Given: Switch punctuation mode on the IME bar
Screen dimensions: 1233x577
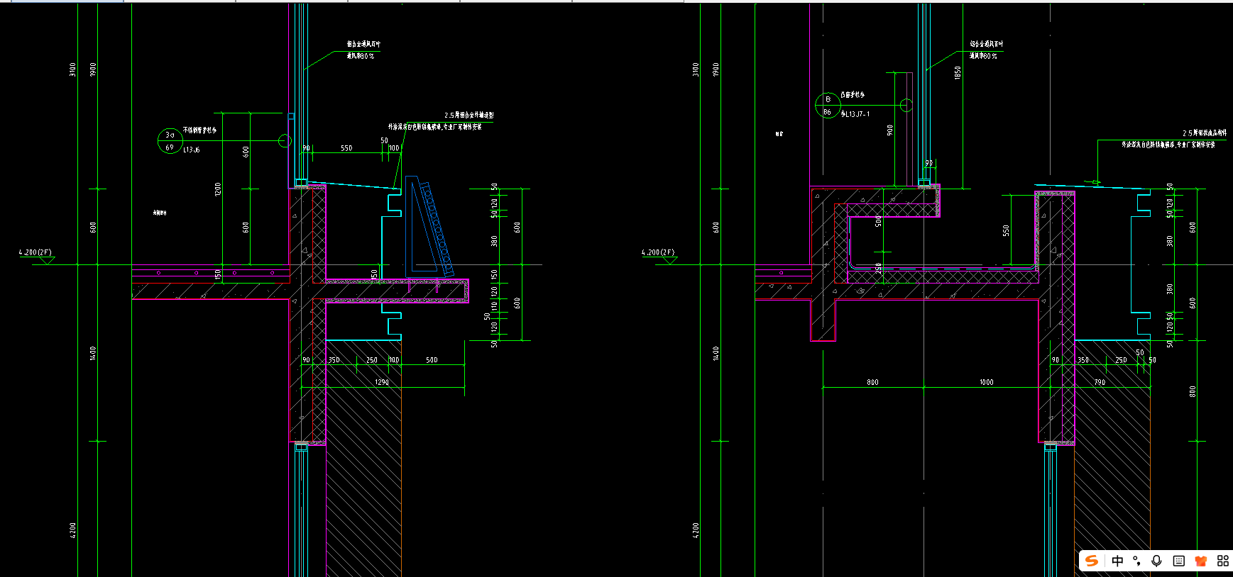Looking at the screenshot, I should tap(1137, 561).
